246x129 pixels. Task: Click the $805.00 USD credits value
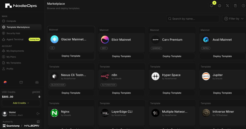tap(7, 97)
